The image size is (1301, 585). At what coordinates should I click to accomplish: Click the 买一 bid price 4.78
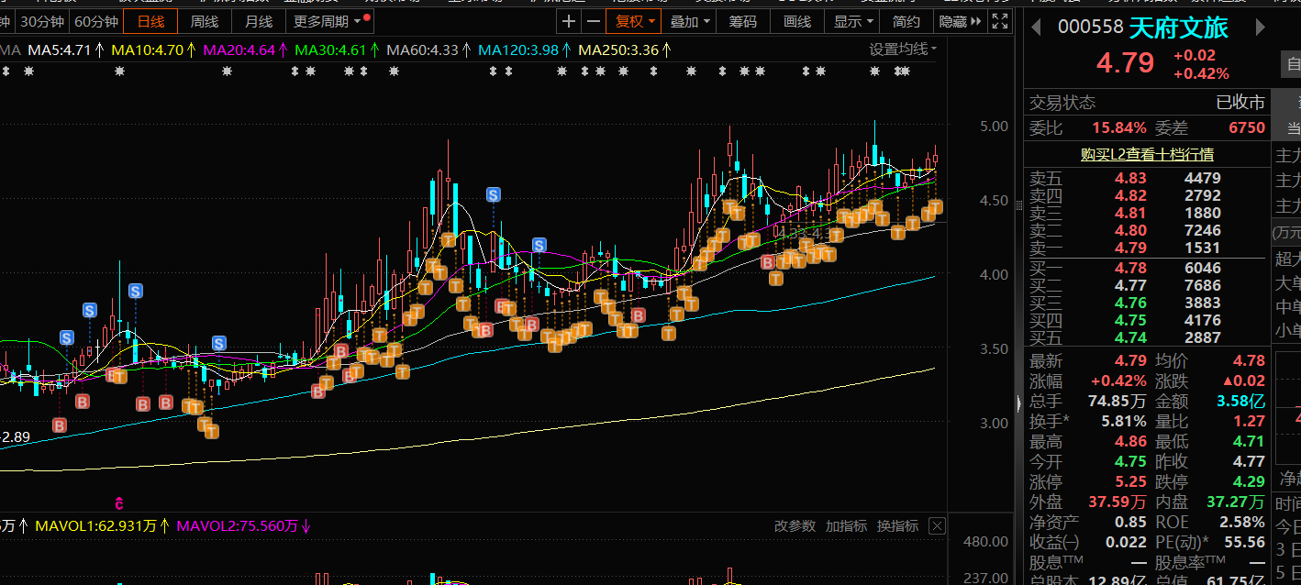pos(1130,268)
